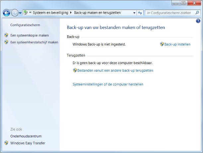Click shield icon beside Een systeemherstelschijf maken
The height and width of the screenshot is (153, 203).
click(6, 42)
